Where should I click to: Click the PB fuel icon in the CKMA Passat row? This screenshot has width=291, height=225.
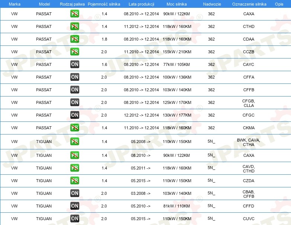coord(74,128)
